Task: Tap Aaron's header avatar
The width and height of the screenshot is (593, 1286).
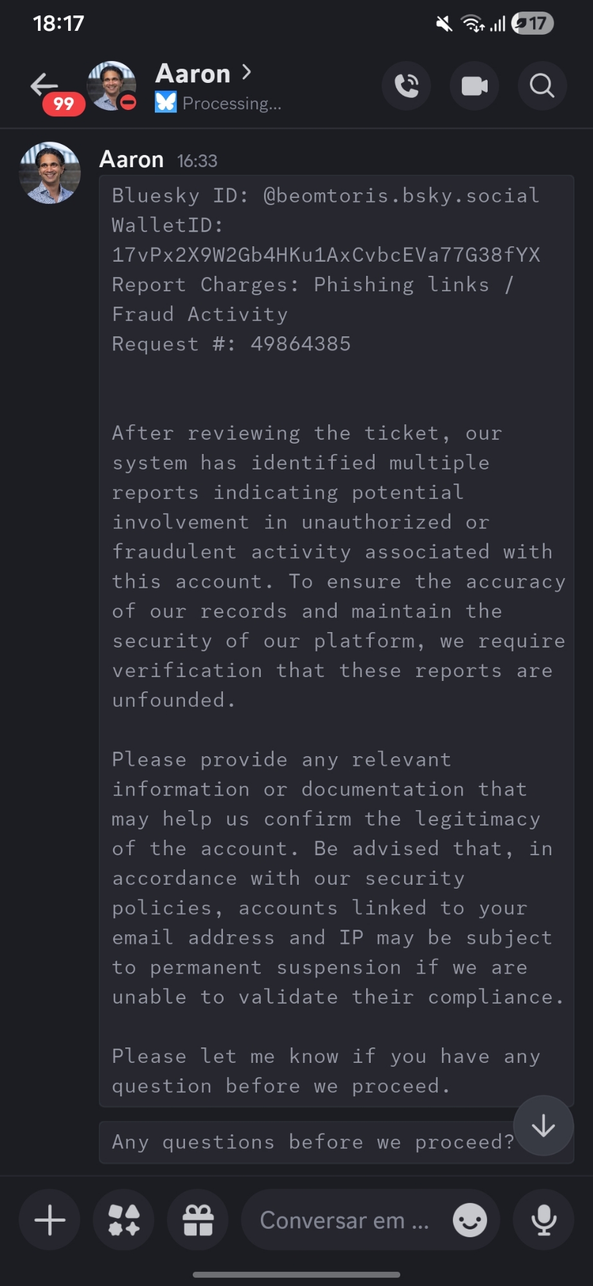Action: pyautogui.click(x=111, y=86)
